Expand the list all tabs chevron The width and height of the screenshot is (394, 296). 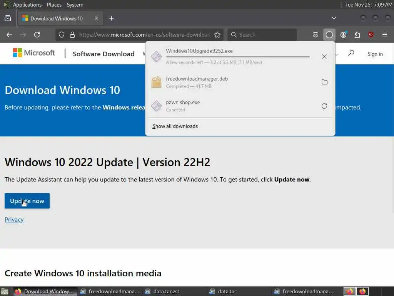pyautogui.click(x=334, y=18)
